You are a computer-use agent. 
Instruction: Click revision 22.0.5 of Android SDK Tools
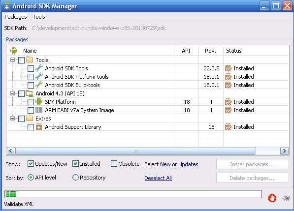211,68
